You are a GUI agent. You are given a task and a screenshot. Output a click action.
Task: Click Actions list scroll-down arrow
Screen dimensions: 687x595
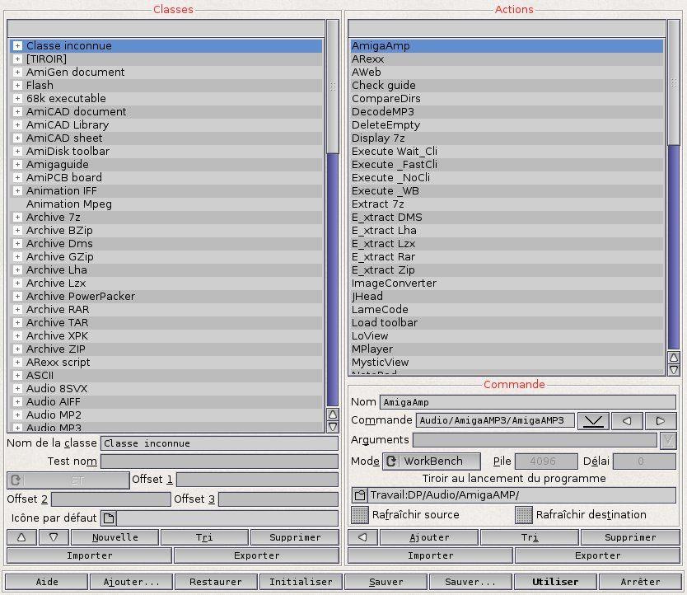pyautogui.click(x=674, y=370)
